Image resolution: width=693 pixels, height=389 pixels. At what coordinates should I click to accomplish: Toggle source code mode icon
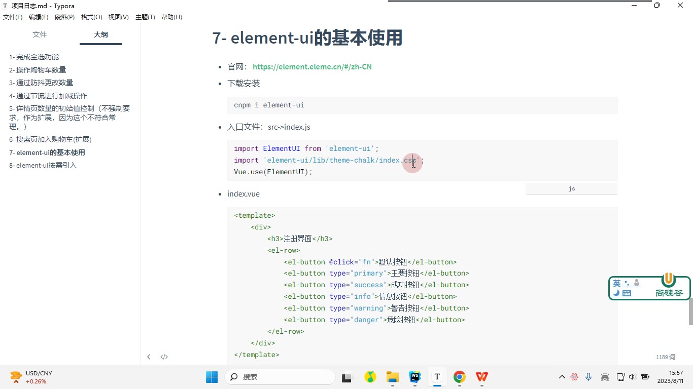pyautogui.click(x=164, y=357)
